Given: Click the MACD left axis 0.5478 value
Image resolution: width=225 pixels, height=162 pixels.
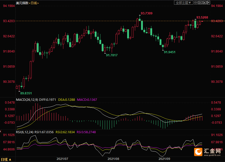Looking at the screenshot, I should [x=10, y=103].
